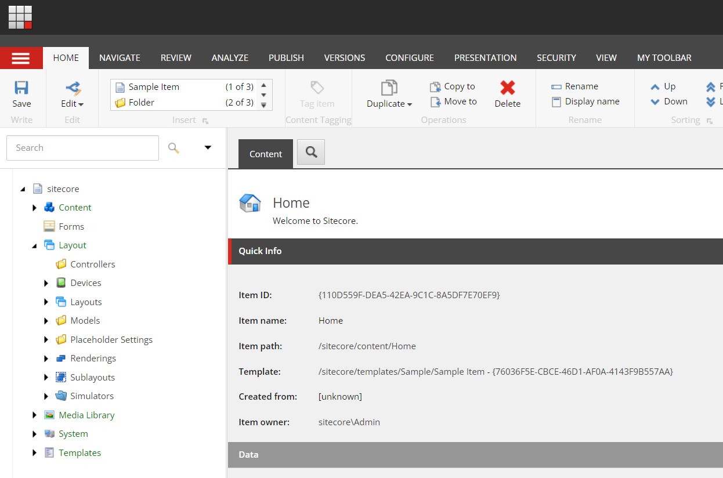This screenshot has height=478, width=723.
Task: Switch to the VERSIONS ribbon tab
Action: 345,58
